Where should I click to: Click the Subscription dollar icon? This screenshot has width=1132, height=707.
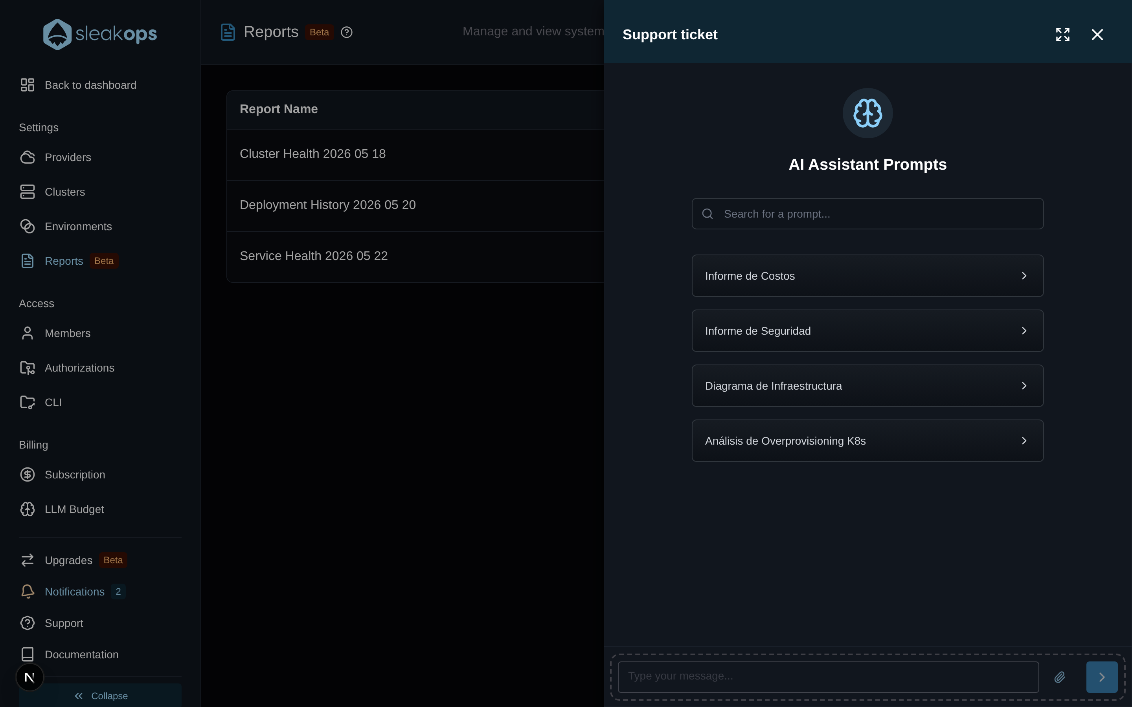click(x=28, y=474)
